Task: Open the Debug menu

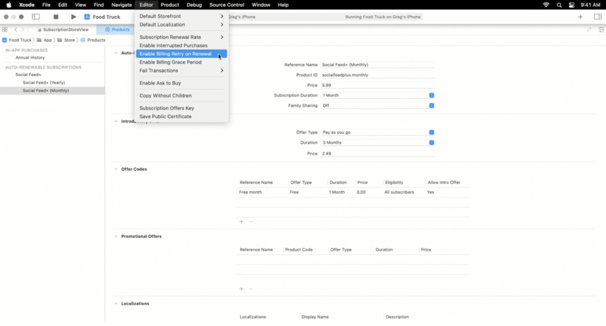Action: [194, 5]
